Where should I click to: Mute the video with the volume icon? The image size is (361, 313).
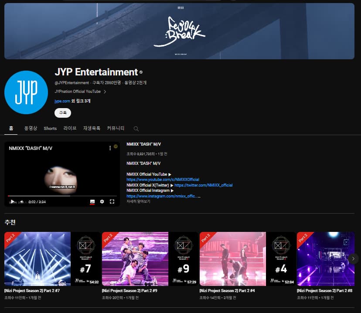pyautogui.click(x=21, y=201)
